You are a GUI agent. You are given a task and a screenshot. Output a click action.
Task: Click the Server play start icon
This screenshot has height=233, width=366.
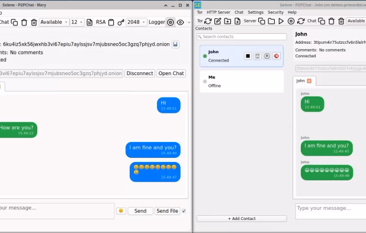pos(281,21)
